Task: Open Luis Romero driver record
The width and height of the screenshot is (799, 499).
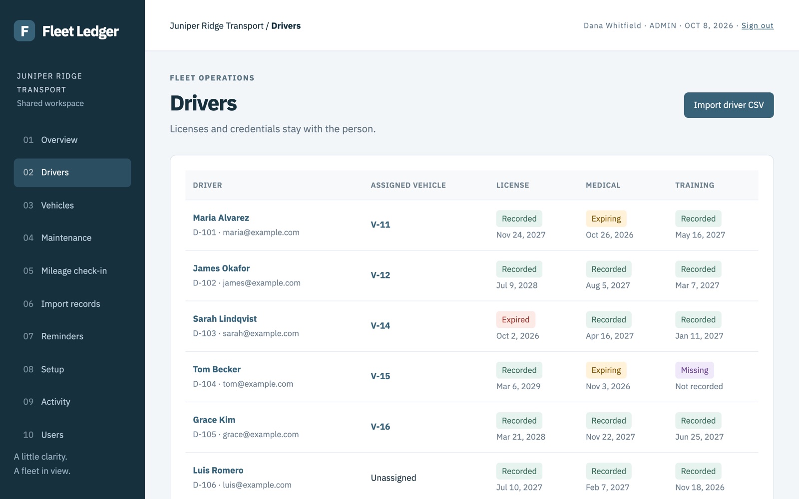Action: (218, 471)
